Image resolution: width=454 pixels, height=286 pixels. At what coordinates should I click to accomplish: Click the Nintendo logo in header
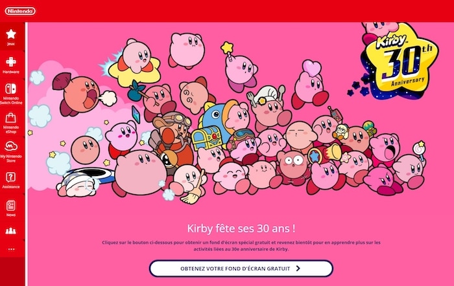coord(20,11)
